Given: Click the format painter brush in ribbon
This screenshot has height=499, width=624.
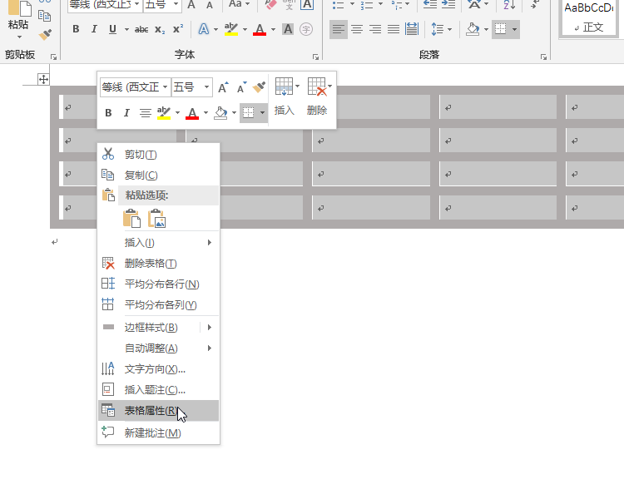Looking at the screenshot, I should click(x=45, y=35).
